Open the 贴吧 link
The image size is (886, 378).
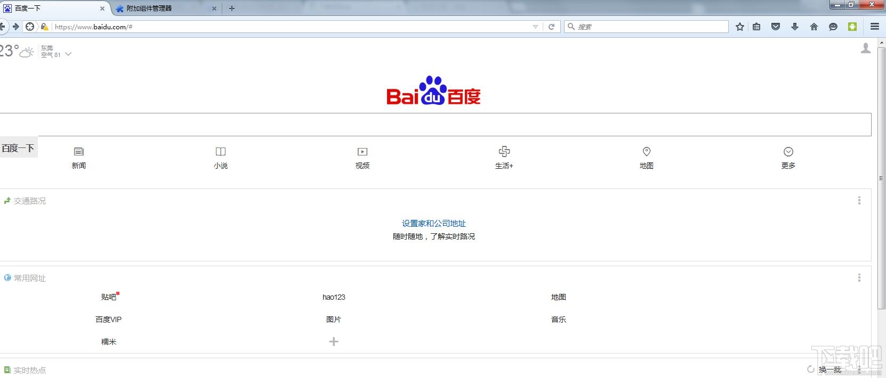pos(109,297)
